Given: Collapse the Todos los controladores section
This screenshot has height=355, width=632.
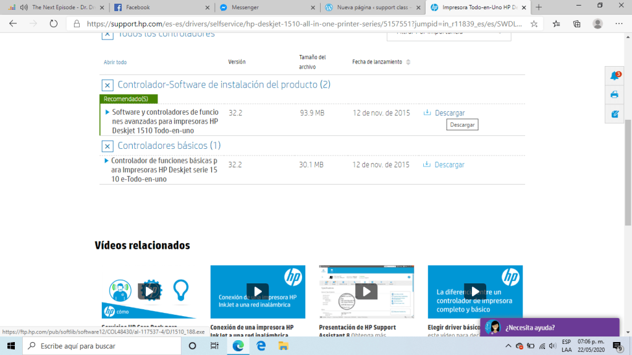Looking at the screenshot, I should pos(107,35).
